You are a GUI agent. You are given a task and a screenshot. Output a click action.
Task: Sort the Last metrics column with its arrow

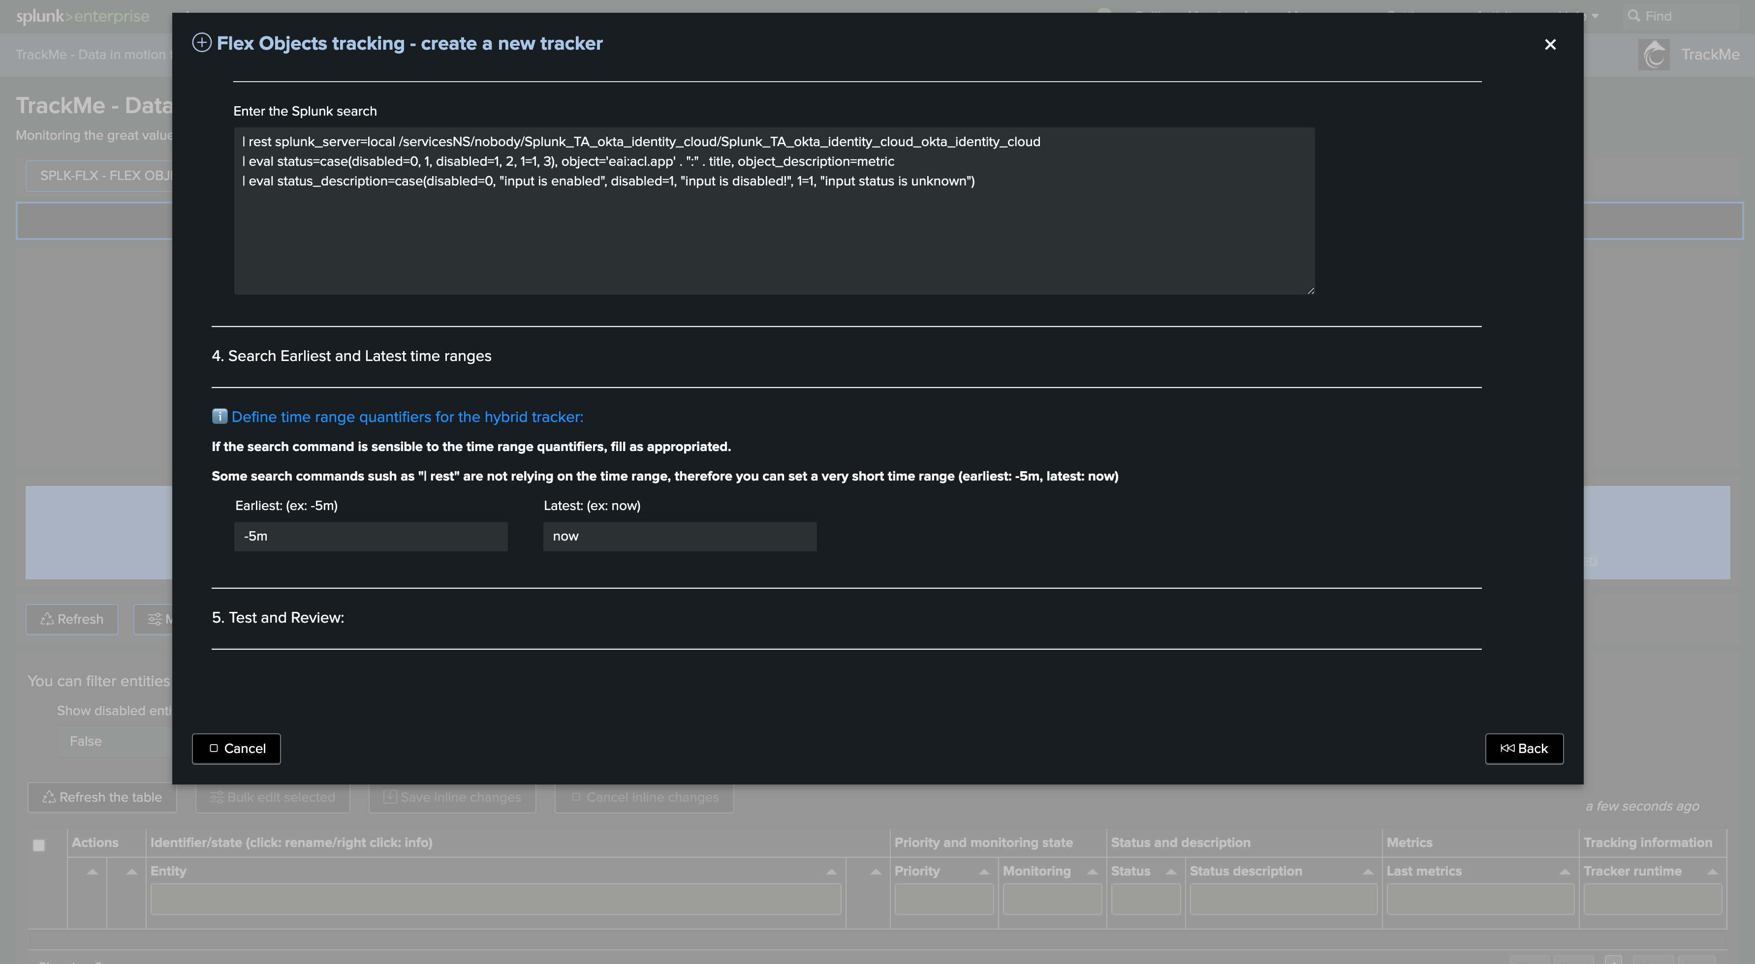tap(1565, 872)
